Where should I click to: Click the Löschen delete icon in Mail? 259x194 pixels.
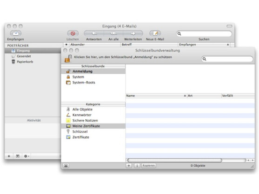73,33
